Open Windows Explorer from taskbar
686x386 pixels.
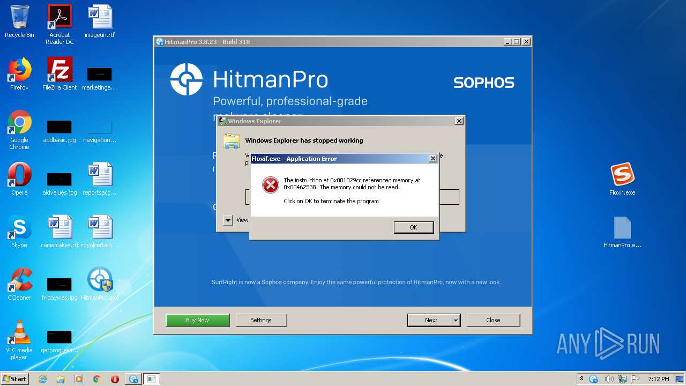(x=61, y=379)
